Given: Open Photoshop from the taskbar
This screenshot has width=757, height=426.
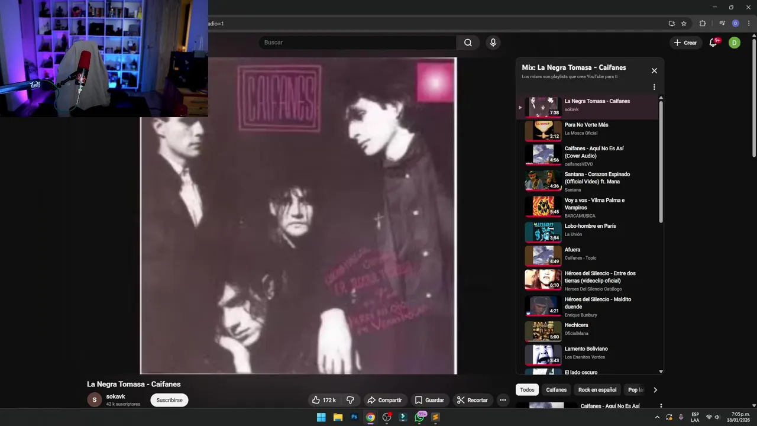Looking at the screenshot, I should coord(354,417).
